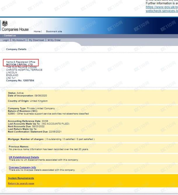The image size is (178, 195).
Task: Open the gov.uk hyperlink at the top
Action: (162, 7)
